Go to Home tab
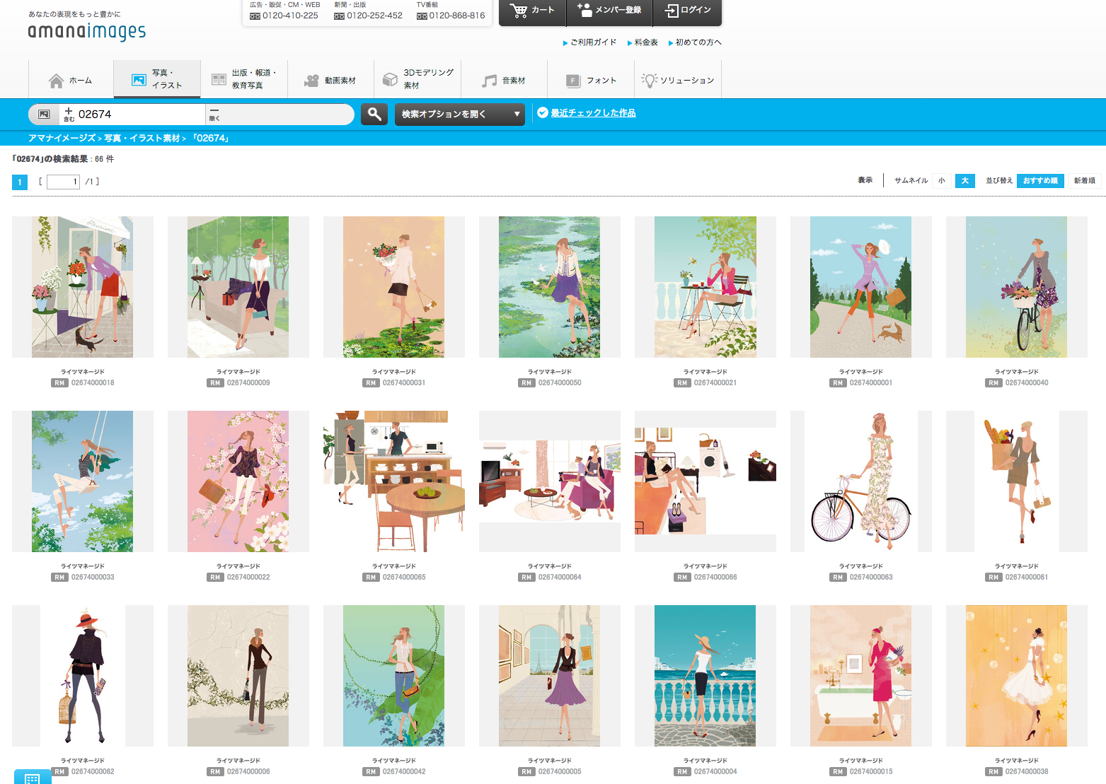1106x784 pixels. coord(71,80)
